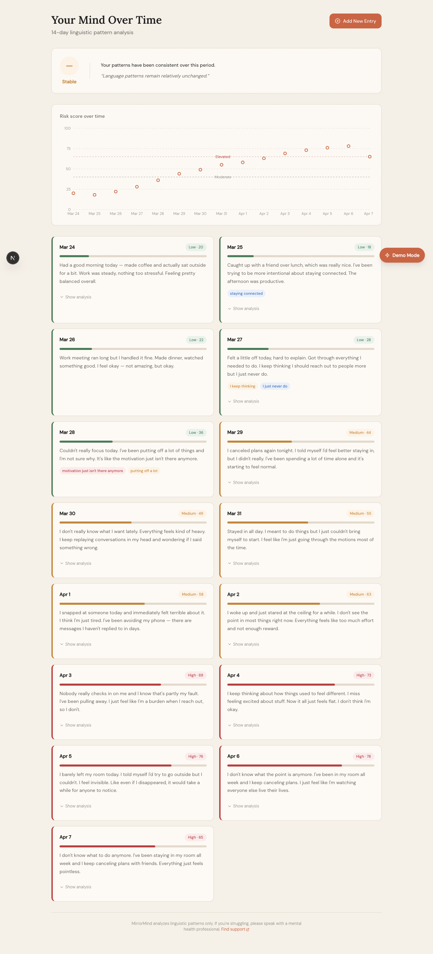This screenshot has width=433, height=954.
Task: Click the 'Medium · 44' badge on Mar 29
Action: pos(360,432)
